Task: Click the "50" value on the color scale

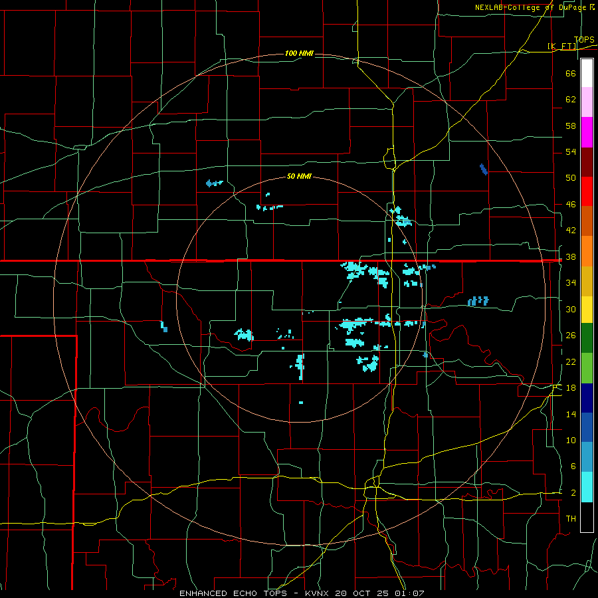Action: click(571, 177)
